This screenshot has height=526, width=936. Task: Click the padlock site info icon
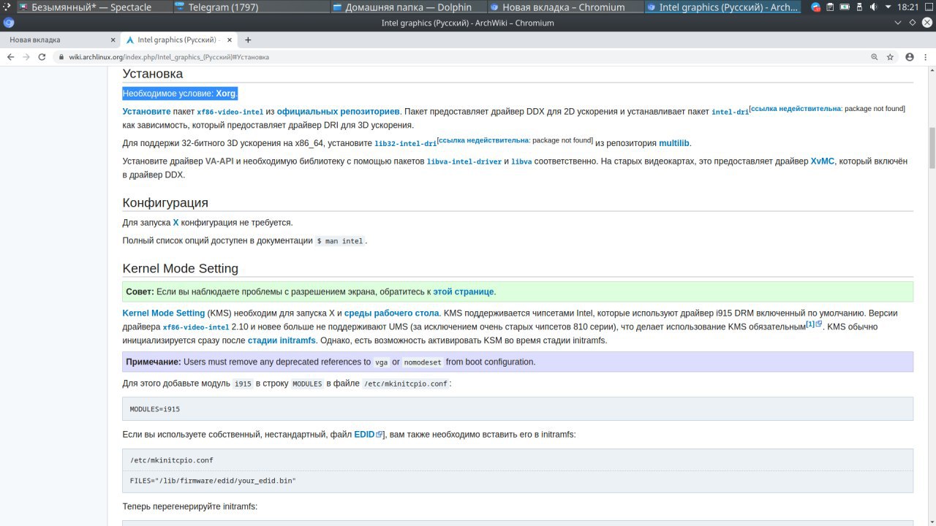point(61,57)
